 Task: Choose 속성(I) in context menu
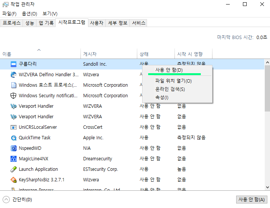click(x=177, y=98)
